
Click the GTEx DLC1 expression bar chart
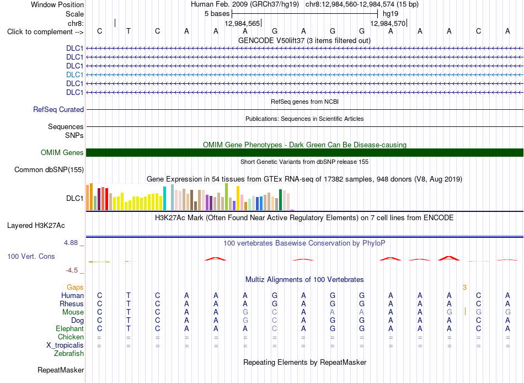tap(190, 197)
